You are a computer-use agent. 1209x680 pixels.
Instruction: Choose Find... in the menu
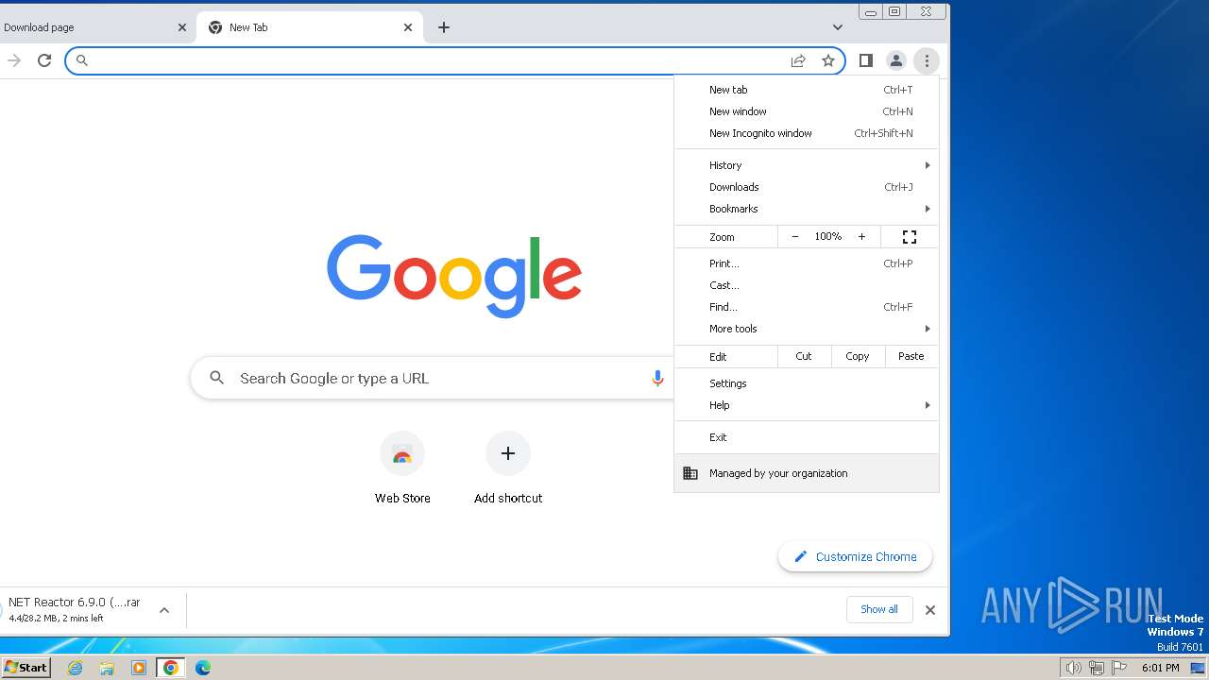tap(807, 307)
